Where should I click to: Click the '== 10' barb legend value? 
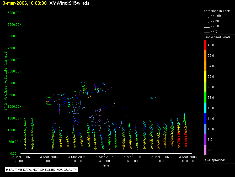point(215,26)
